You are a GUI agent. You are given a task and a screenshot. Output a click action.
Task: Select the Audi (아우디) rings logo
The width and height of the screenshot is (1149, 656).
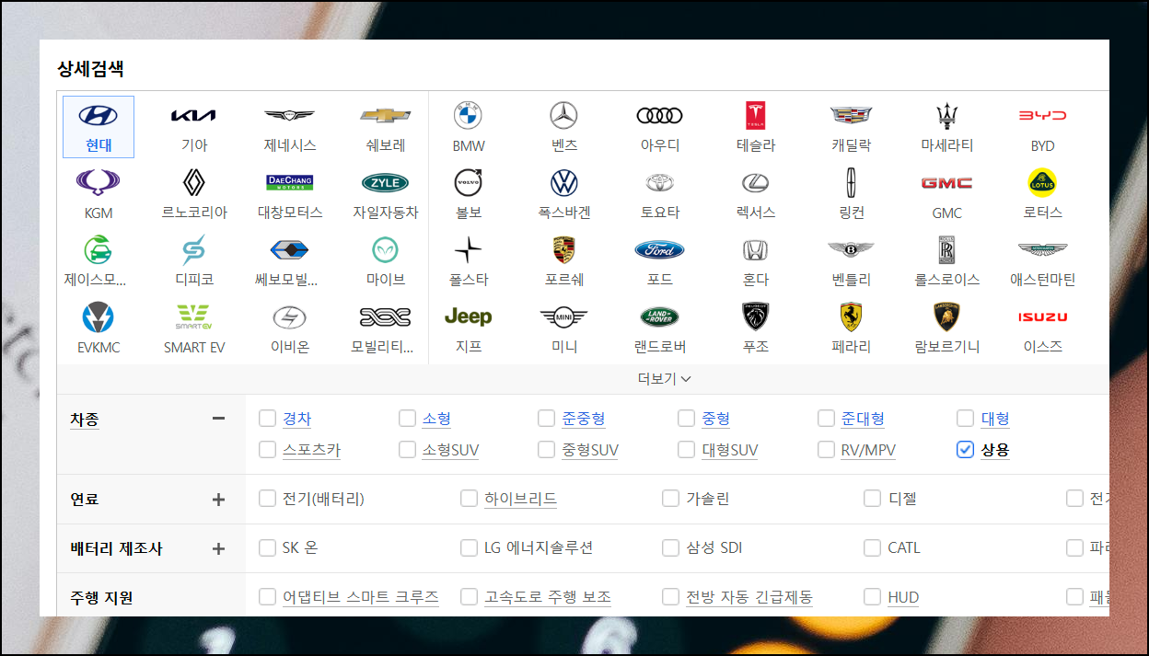(x=660, y=116)
